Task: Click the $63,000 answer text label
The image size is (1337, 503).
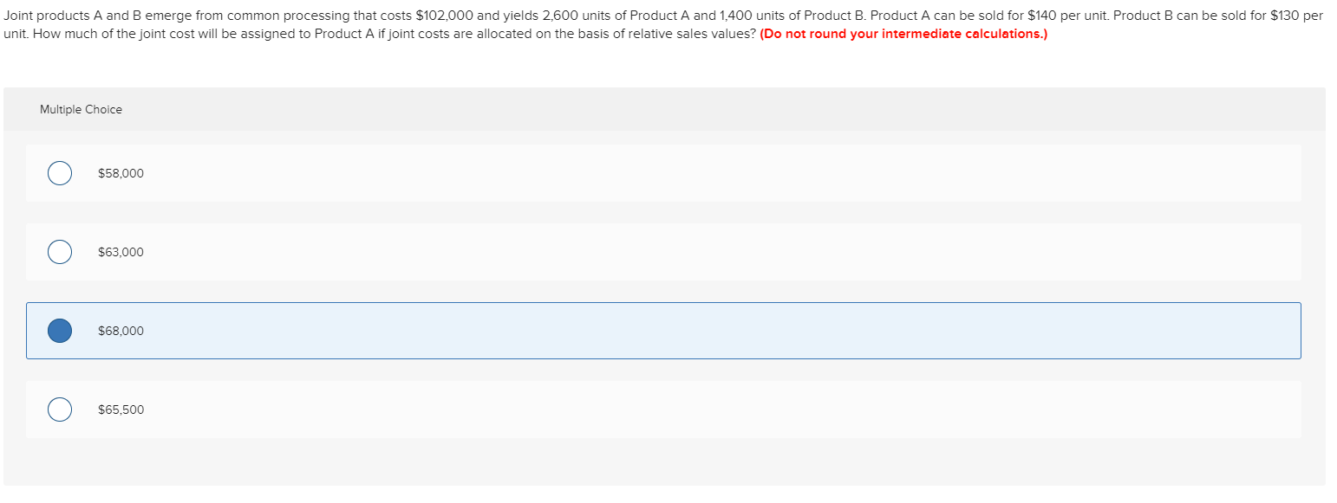Action: click(x=121, y=251)
